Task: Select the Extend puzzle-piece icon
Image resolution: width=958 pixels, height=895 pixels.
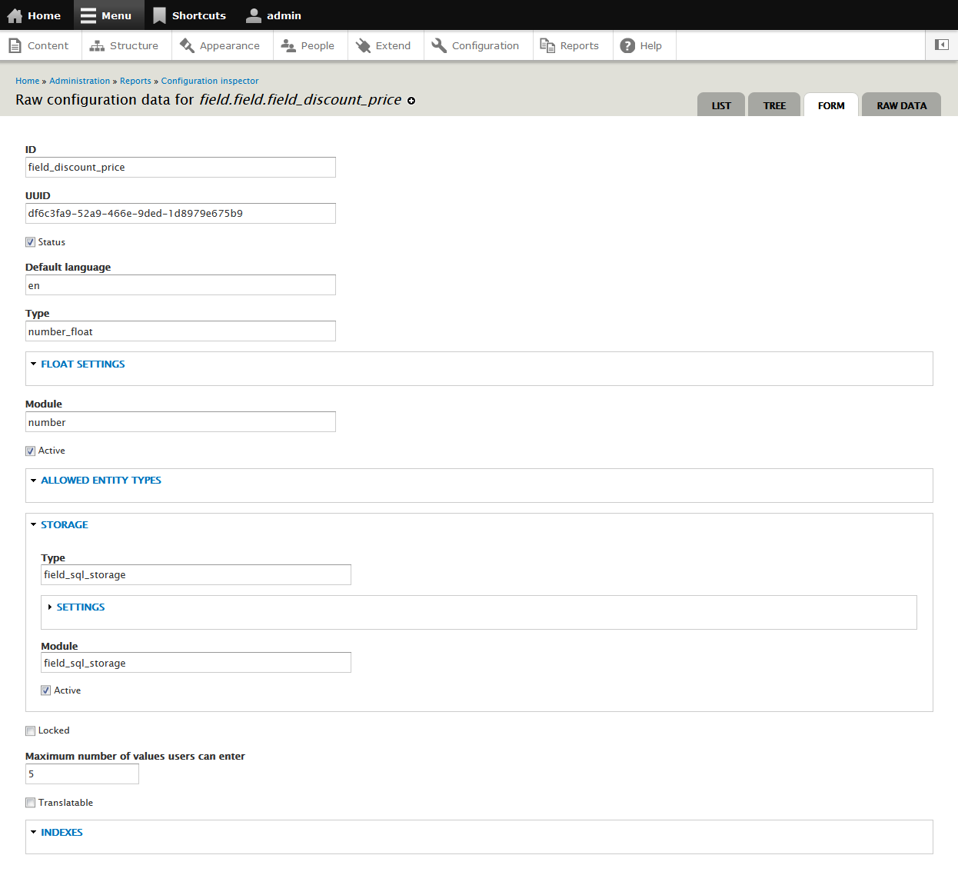Action: [361, 45]
